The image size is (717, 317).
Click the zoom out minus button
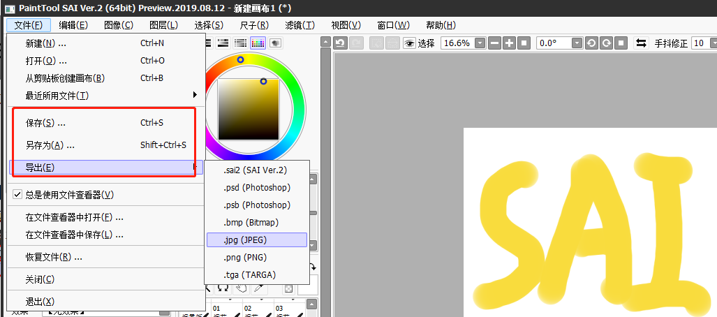coord(495,43)
